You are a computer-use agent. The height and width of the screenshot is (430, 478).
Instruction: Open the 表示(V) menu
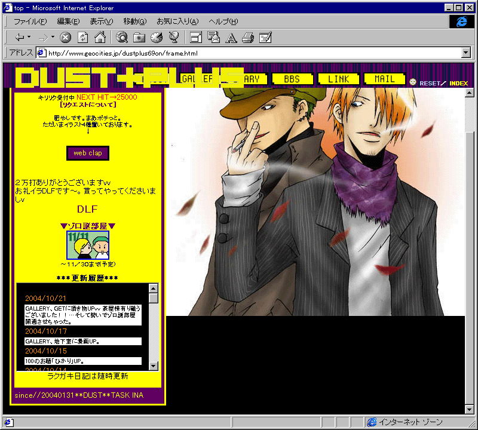101,21
